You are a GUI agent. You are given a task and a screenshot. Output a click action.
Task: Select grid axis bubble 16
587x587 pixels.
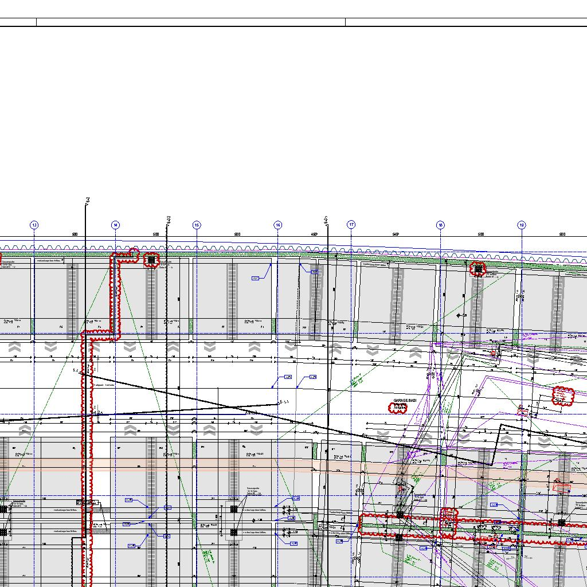click(278, 225)
